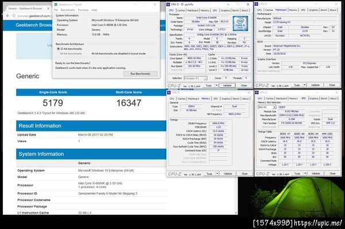Expand Tools arrow in CPU-Z SPD window
The image size is (345, 229).
(305, 173)
